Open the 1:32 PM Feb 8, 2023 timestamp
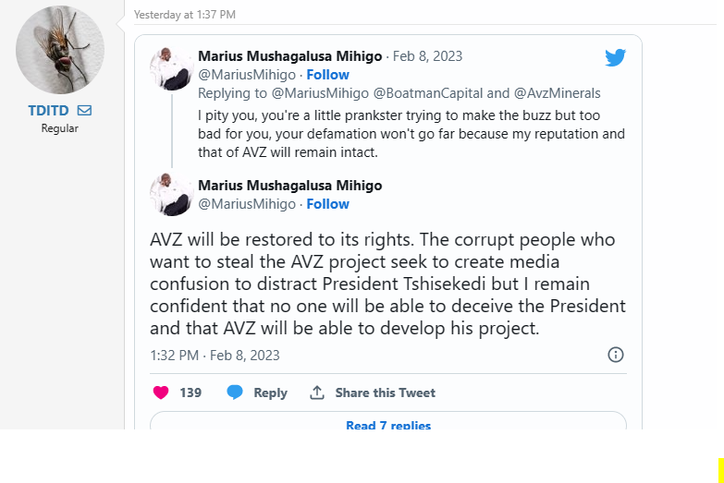The width and height of the screenshot is (724, 483). (x=215, y=356)
